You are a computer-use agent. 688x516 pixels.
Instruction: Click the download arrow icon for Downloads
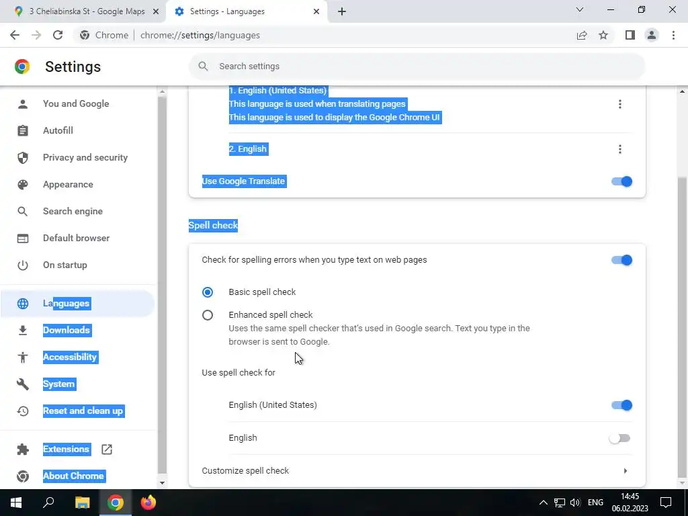22,330
